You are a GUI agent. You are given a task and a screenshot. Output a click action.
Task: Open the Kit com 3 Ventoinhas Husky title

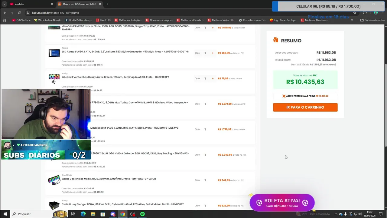[x=115, y=77]
